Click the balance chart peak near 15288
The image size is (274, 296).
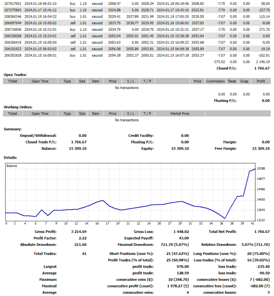point(255,169)
